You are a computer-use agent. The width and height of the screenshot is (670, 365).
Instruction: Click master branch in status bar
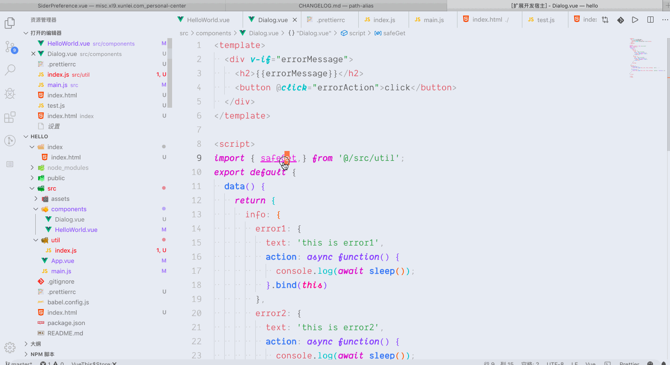tap(19, 364)
